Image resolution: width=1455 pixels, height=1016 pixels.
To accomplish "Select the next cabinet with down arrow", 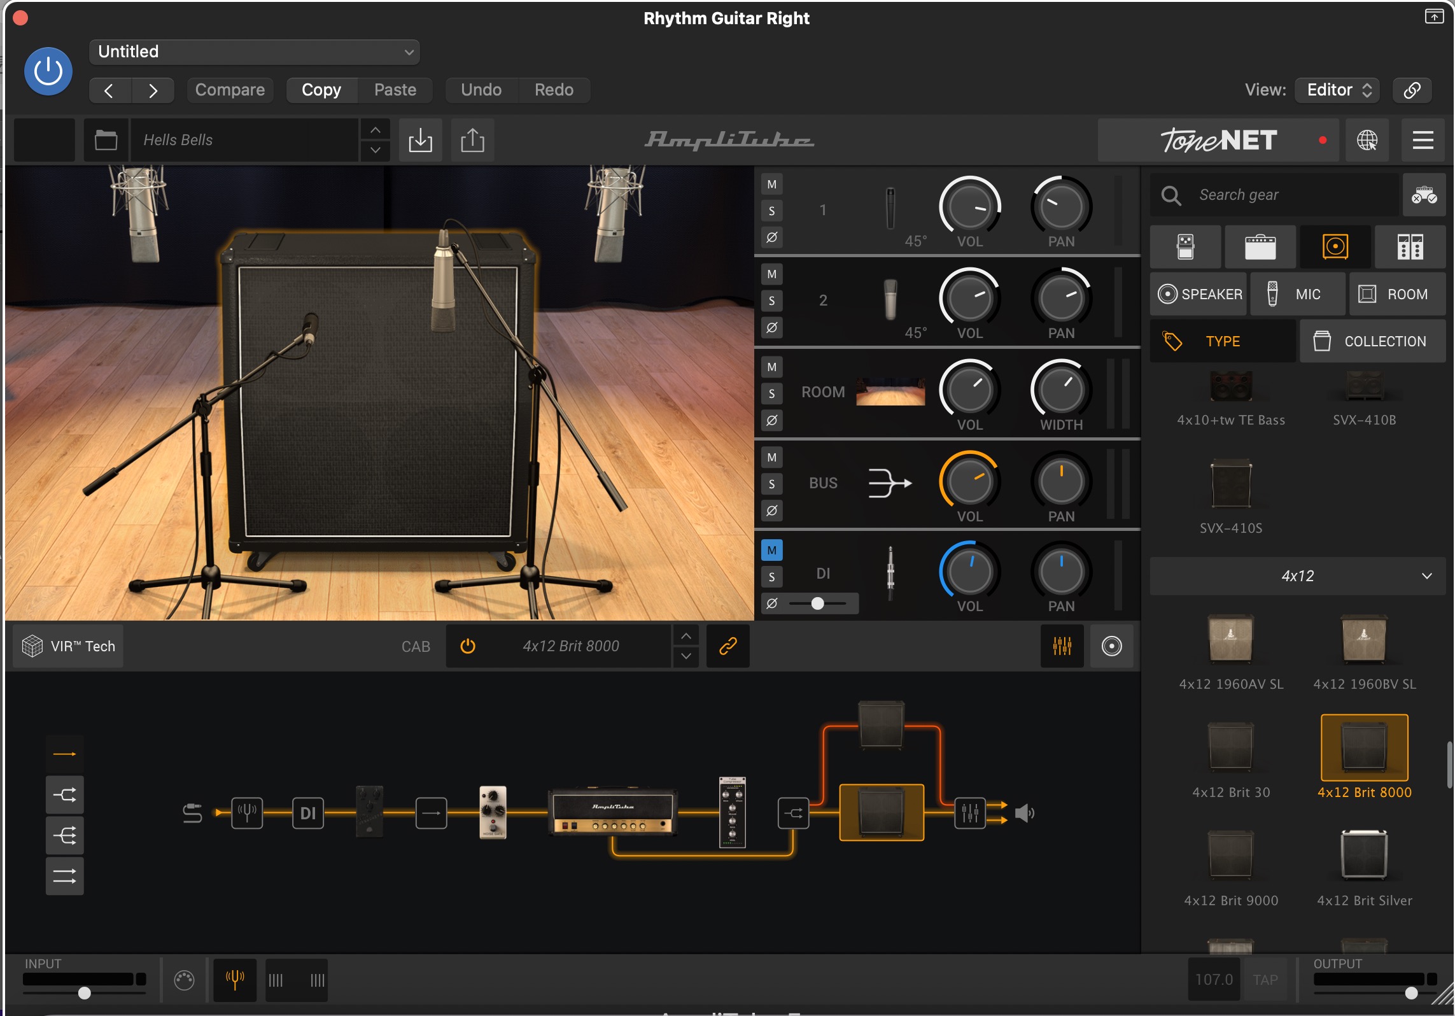I will tap(686, 656).
